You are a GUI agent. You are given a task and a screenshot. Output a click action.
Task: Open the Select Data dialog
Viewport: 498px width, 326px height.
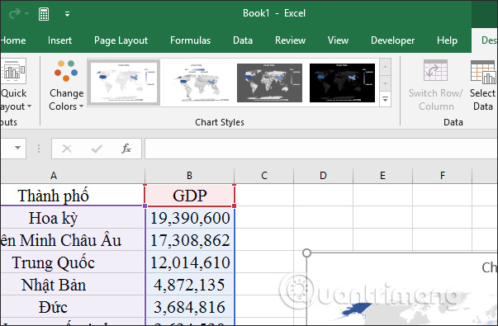(x=483, y=85)
